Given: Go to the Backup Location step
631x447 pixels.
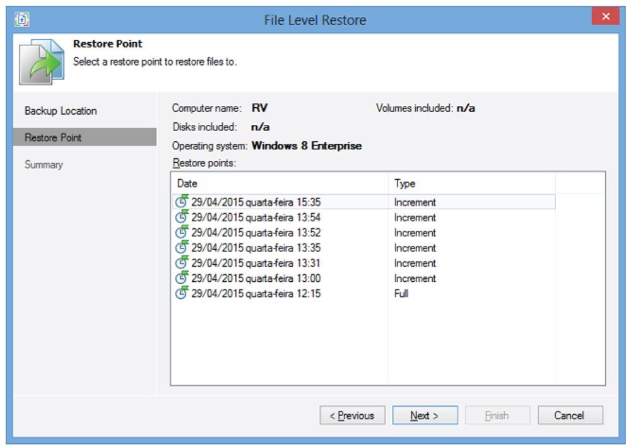Looking at the screenshot, I should click(61, 111).
